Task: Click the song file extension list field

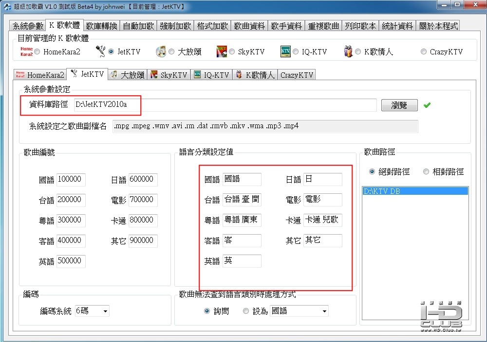Action: [x=265, y=126]
